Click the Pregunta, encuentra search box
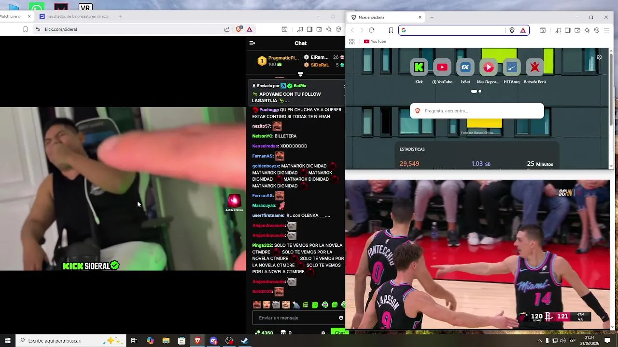618x347 pixels. pos(477,111)
